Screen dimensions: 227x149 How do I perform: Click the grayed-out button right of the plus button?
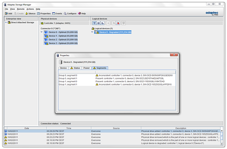click(114, 23)
